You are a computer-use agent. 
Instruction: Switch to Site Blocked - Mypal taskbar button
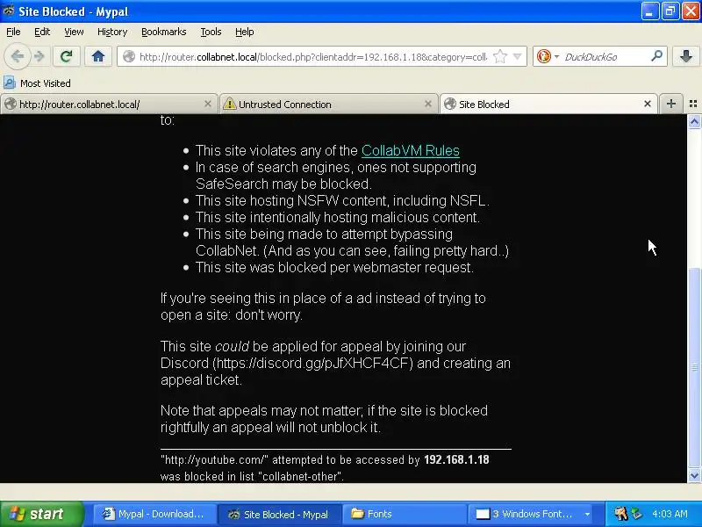coord(279,514)
